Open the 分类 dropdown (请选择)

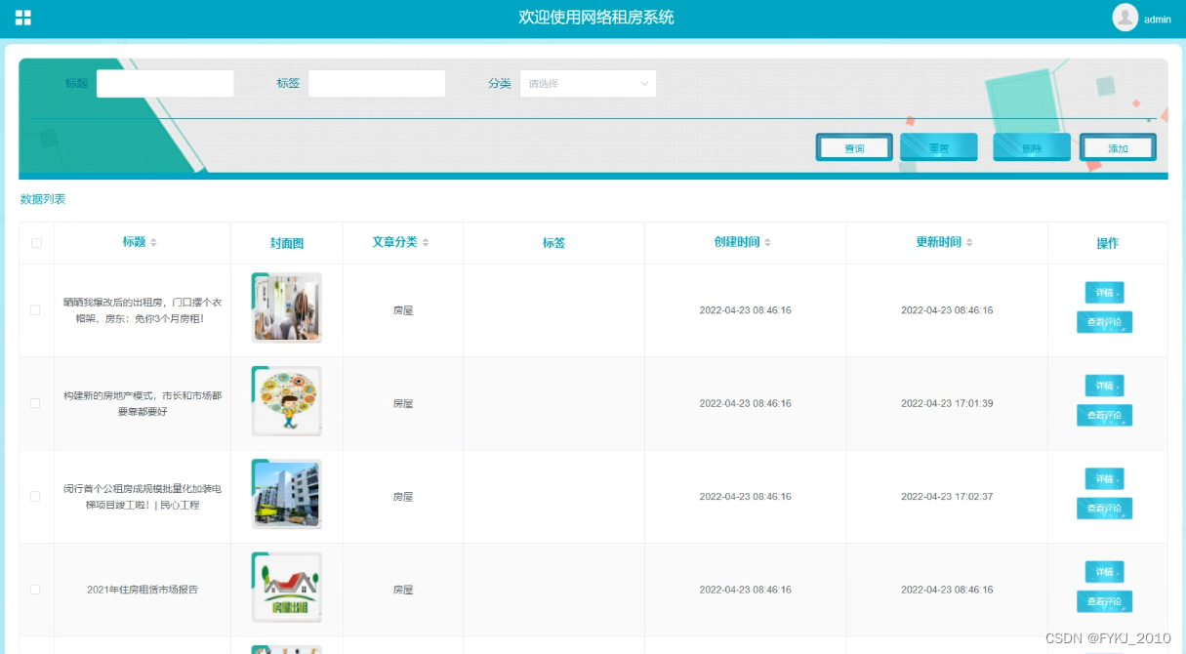[x=588, y=84]
